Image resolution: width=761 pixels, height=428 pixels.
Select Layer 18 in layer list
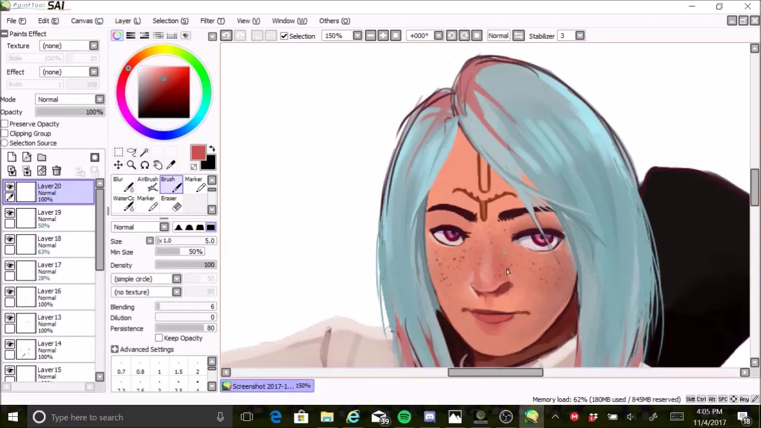49,244
